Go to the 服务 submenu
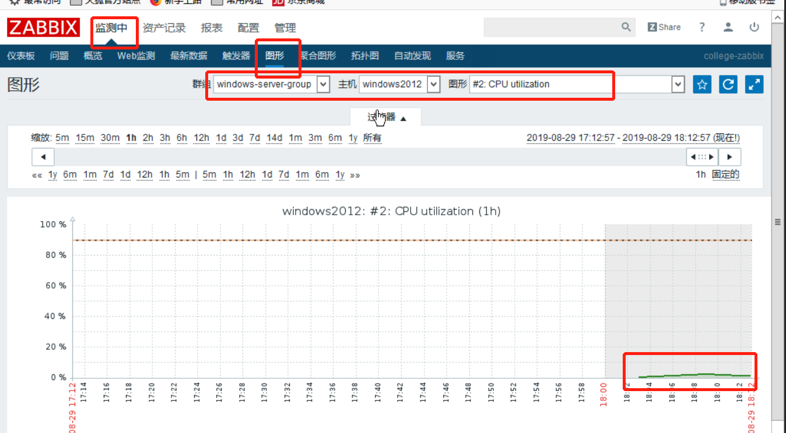786x433 pixels. [455, 56]
